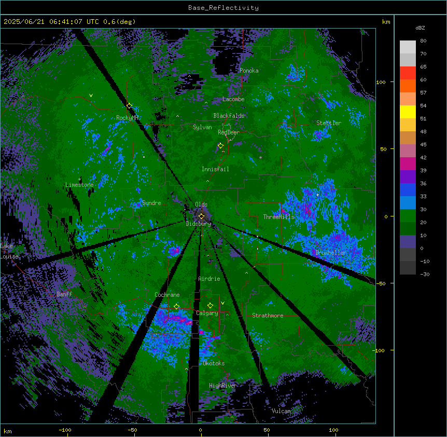The image size is (447, 437).
Task: Pick the light blue 30-33 dBZ legend swatch
Action: (408, 203)
